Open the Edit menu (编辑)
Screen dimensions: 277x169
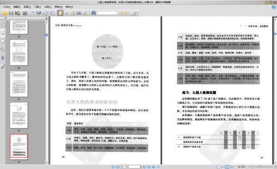17,7
